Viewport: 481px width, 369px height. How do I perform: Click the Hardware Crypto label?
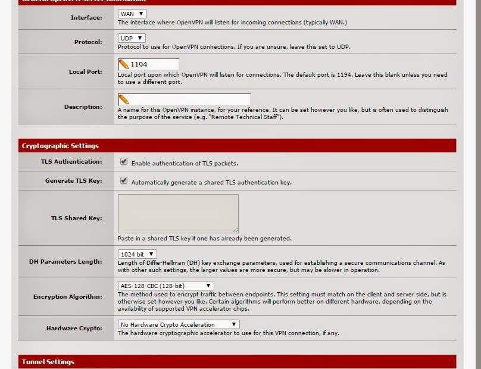74,328
